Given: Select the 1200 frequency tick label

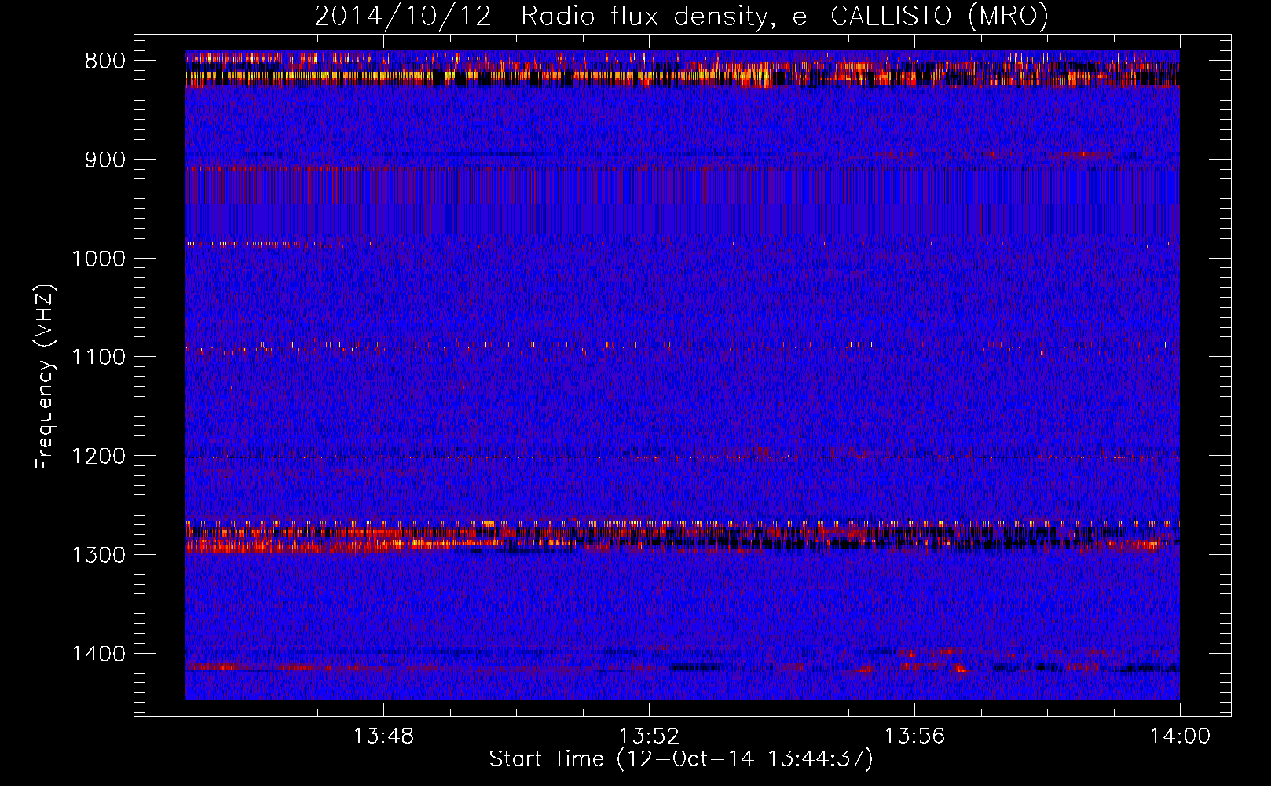Looking at the screenshot, I should [x=99, y=456].
